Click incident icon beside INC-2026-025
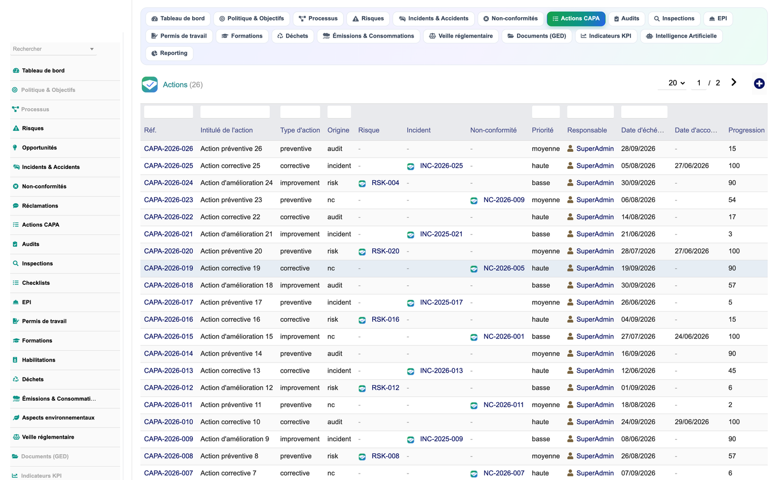Screen dimensions: 776x480 410,166
